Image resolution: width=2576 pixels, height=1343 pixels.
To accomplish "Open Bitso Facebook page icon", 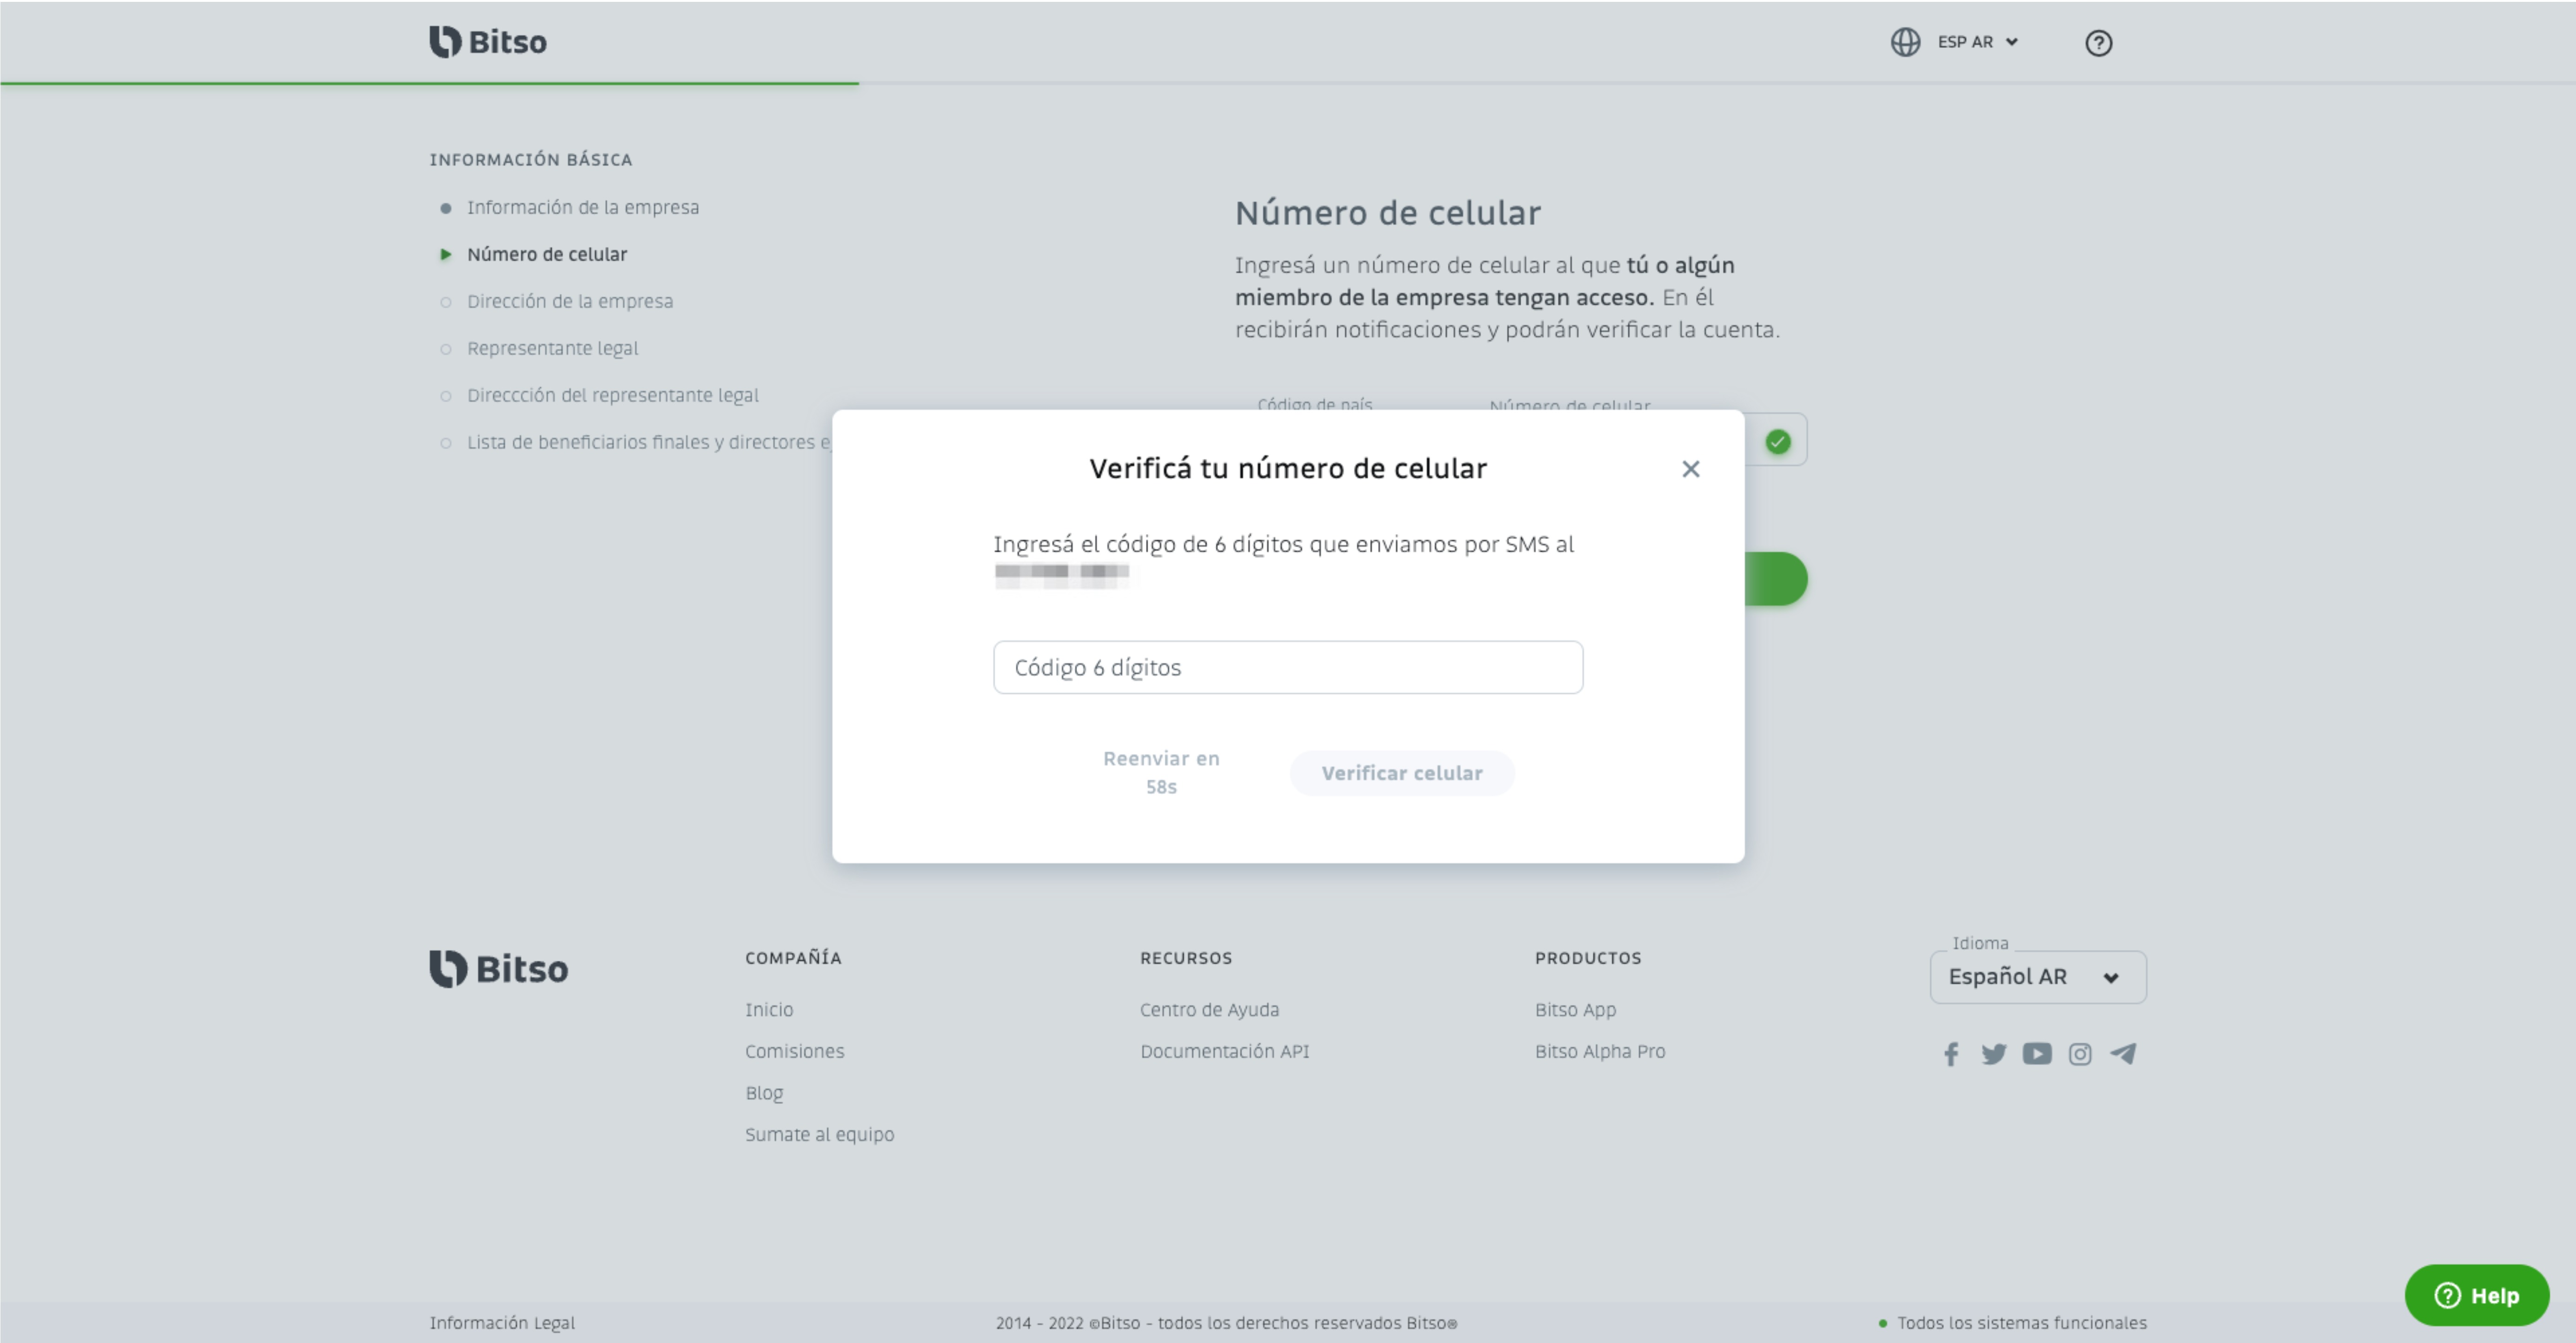I will [1950, 1054].
